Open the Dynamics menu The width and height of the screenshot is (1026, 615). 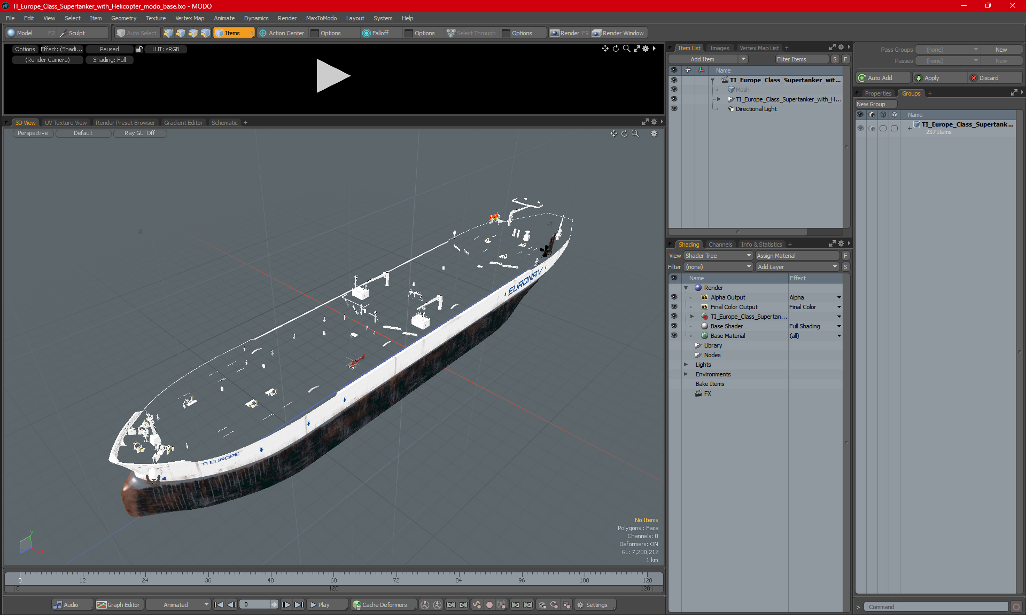(x=256, y=18)
